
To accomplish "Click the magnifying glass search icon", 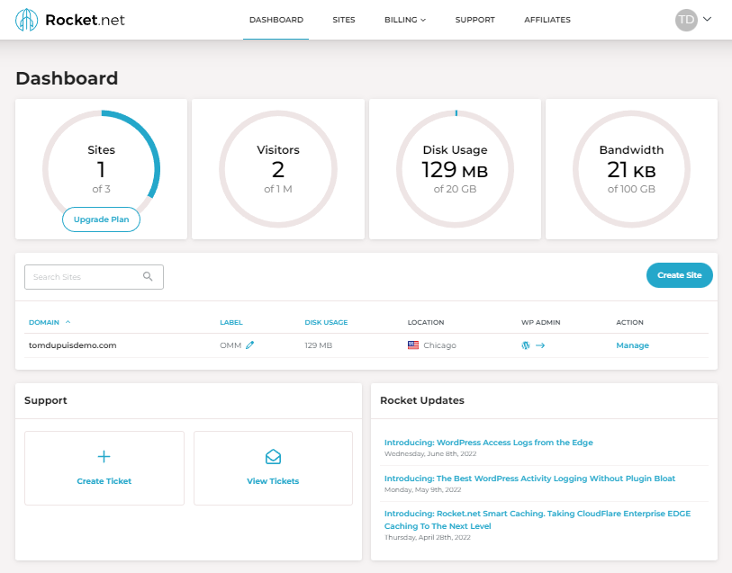I will [x=148, y=276].
